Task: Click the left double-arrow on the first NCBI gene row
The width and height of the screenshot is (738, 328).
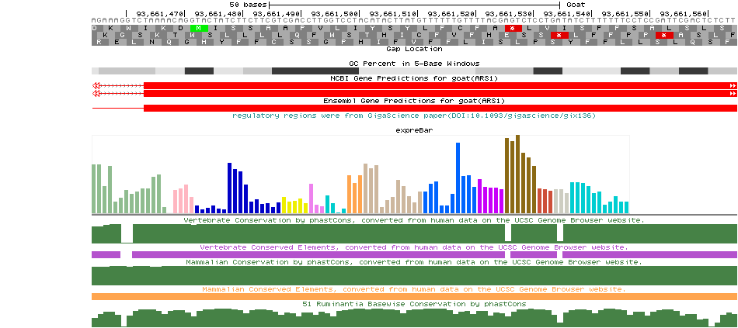Action: (x=96, y=85)
